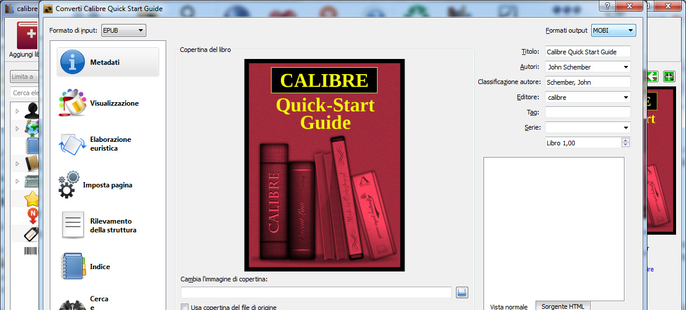The height and width of the screenshot is (310, 686).
Task: Click the cover thumbnail in calibre window
Action: (x=662, y=161)
